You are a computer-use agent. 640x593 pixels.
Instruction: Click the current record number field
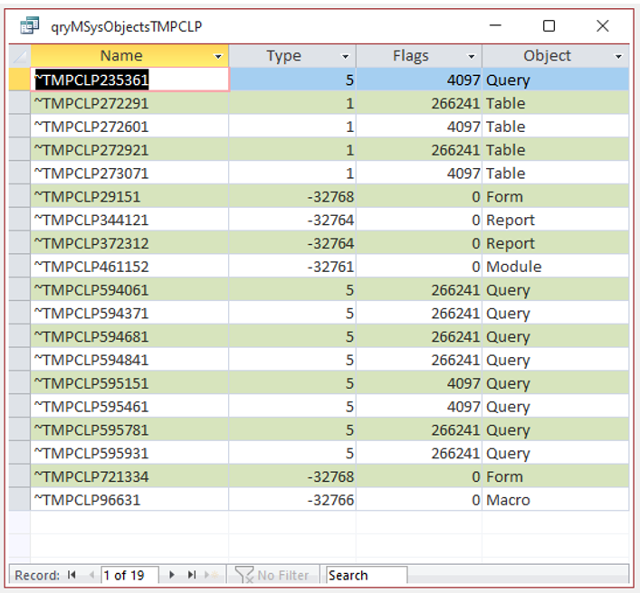click(x=129, y=575)
